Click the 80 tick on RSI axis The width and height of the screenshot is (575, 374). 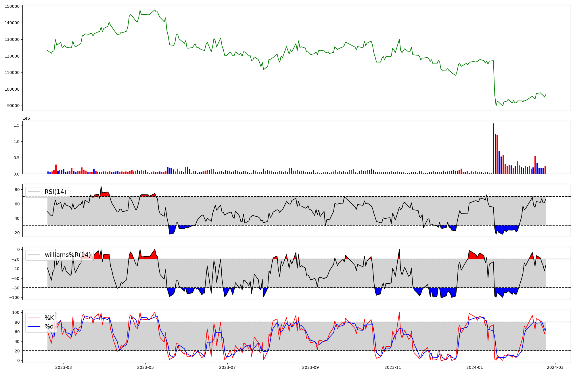17,190
